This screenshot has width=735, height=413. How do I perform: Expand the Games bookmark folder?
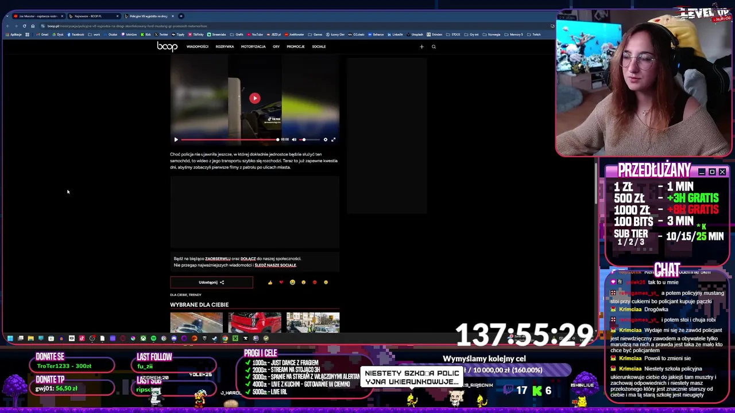coord(315,34)
